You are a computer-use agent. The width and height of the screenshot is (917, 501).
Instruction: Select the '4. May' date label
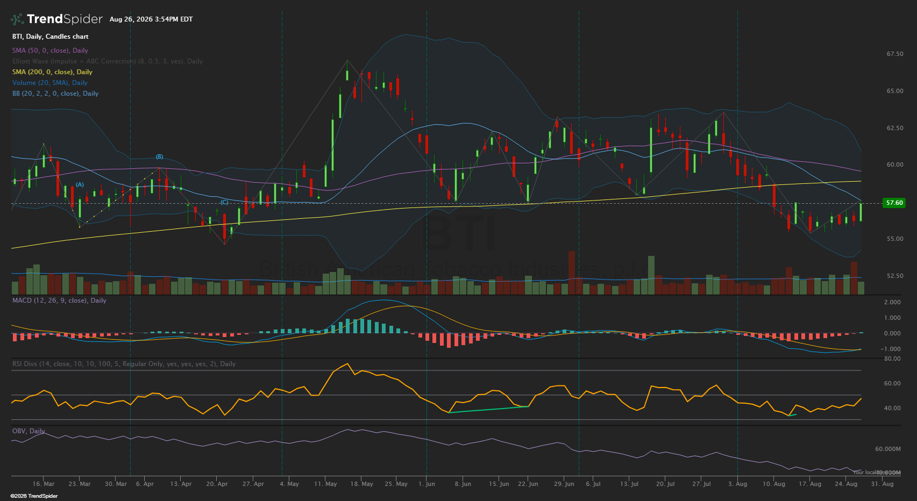click(289, 484)
